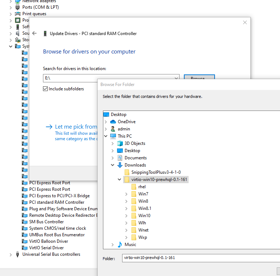Expand the Win10 folder
280x276 pixels.
click(126, 216)
